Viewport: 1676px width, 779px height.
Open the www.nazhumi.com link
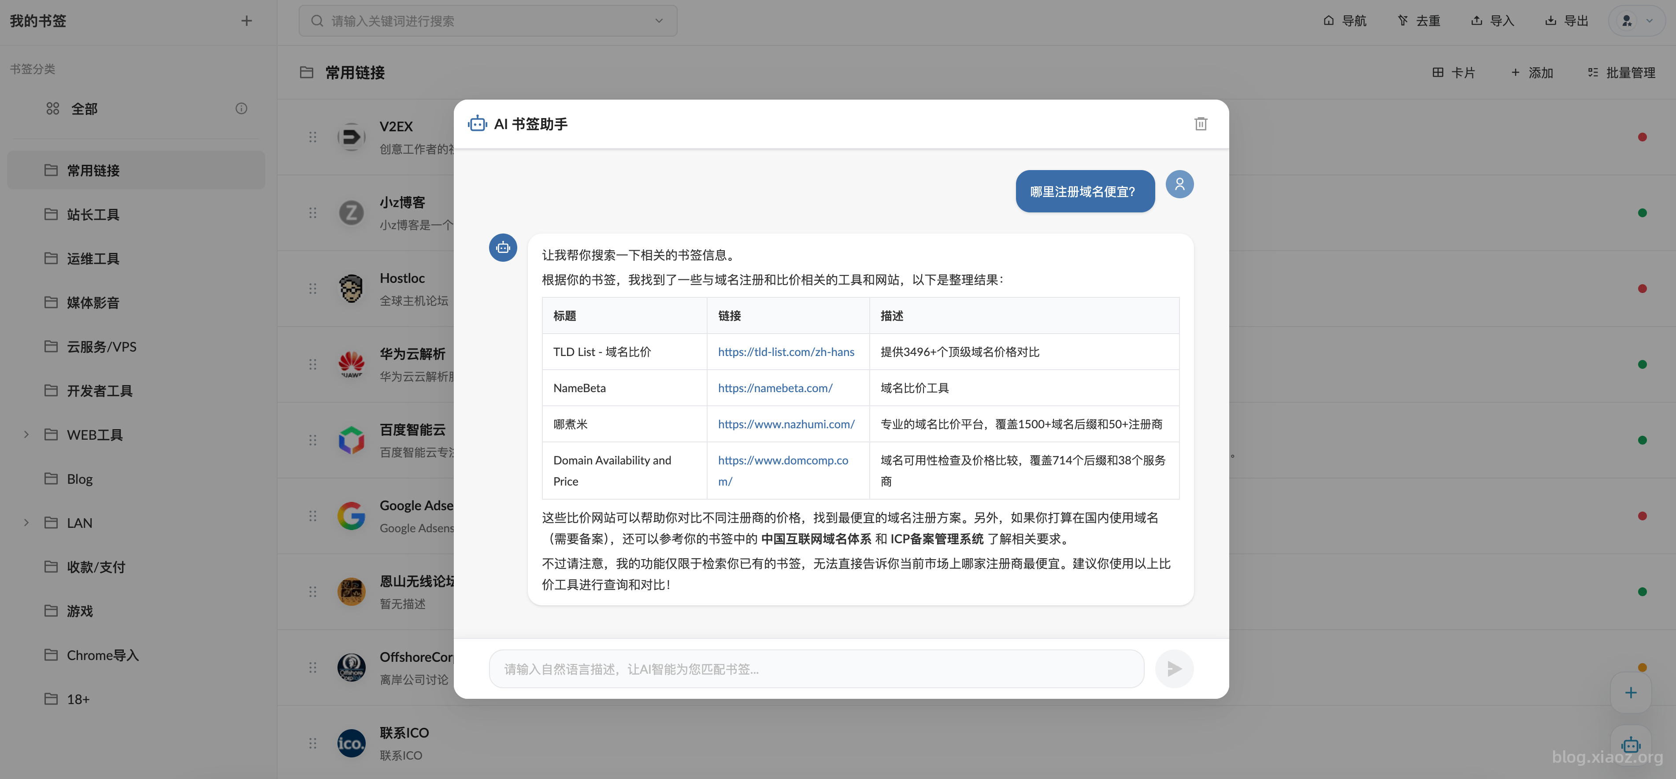(786, 424)
